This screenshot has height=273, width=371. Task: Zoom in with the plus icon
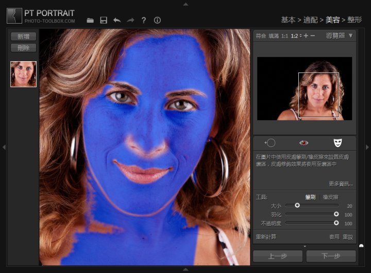[x=306, y=36]
